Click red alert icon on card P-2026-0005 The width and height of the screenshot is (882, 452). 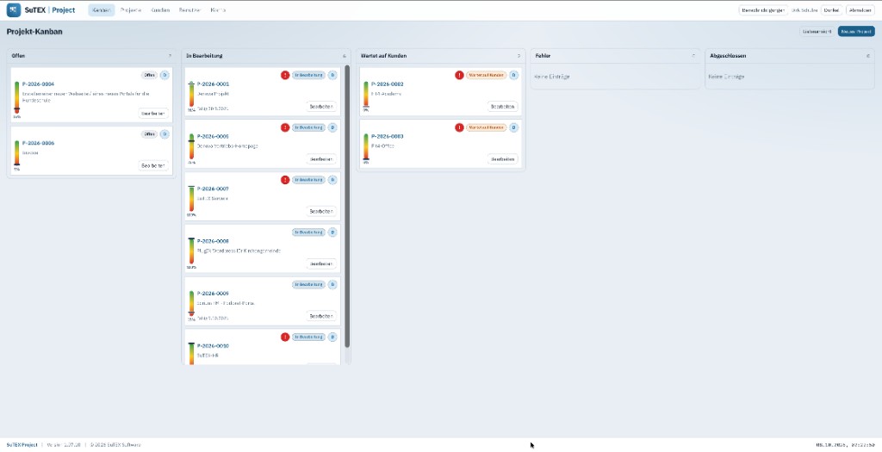tap(285, 127)
